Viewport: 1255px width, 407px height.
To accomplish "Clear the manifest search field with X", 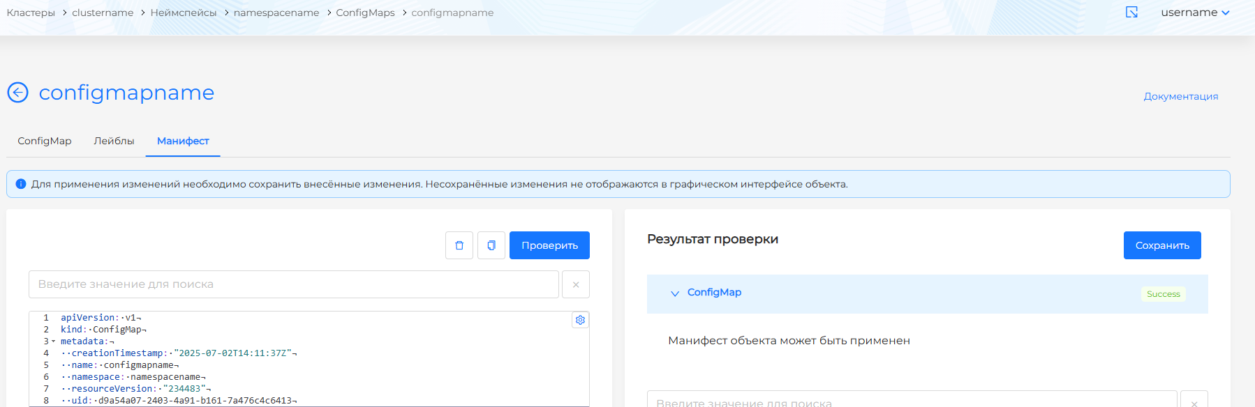I will 576,284.
